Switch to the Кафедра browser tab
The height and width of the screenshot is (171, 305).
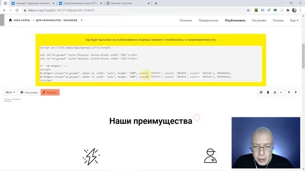click(x=33, y=3)
